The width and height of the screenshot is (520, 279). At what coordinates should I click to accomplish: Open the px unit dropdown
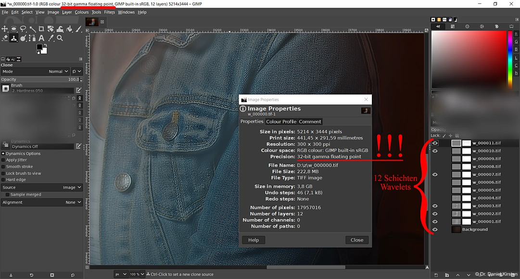click(121, 274)
